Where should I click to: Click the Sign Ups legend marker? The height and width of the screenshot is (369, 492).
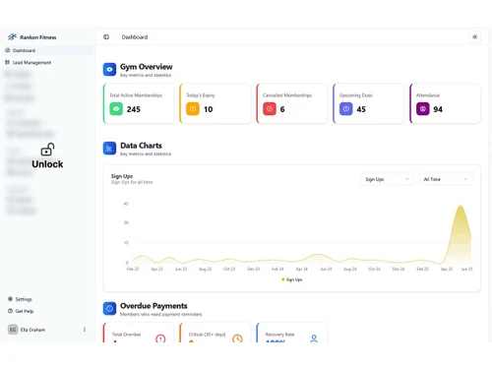click(282, 279)
